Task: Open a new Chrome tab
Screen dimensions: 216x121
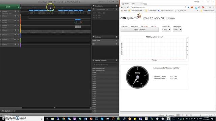Action: (x=145, y=4)
